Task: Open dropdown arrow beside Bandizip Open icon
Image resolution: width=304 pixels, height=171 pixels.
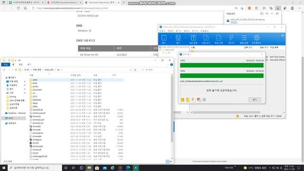Action: pyautogui.click(x=171, y=38)
